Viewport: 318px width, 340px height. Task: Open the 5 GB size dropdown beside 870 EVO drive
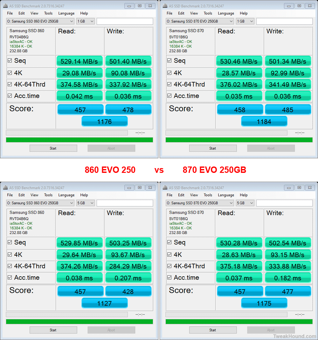tap(245, 203)
